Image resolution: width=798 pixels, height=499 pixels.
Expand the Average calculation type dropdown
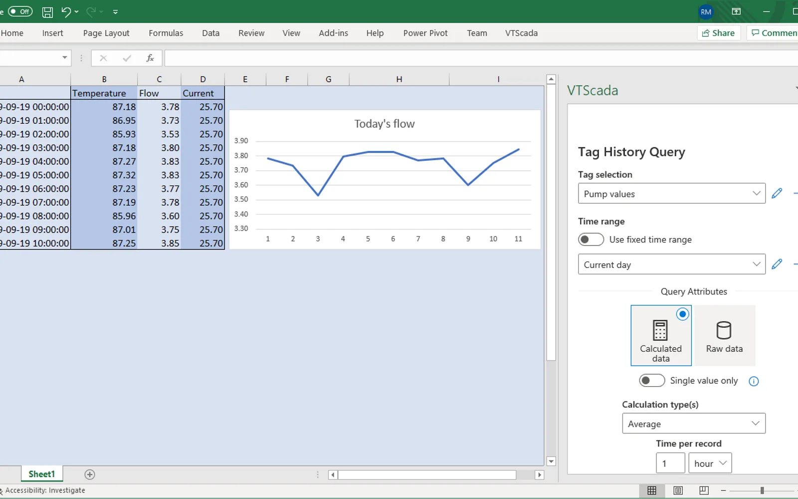(693, 424)
